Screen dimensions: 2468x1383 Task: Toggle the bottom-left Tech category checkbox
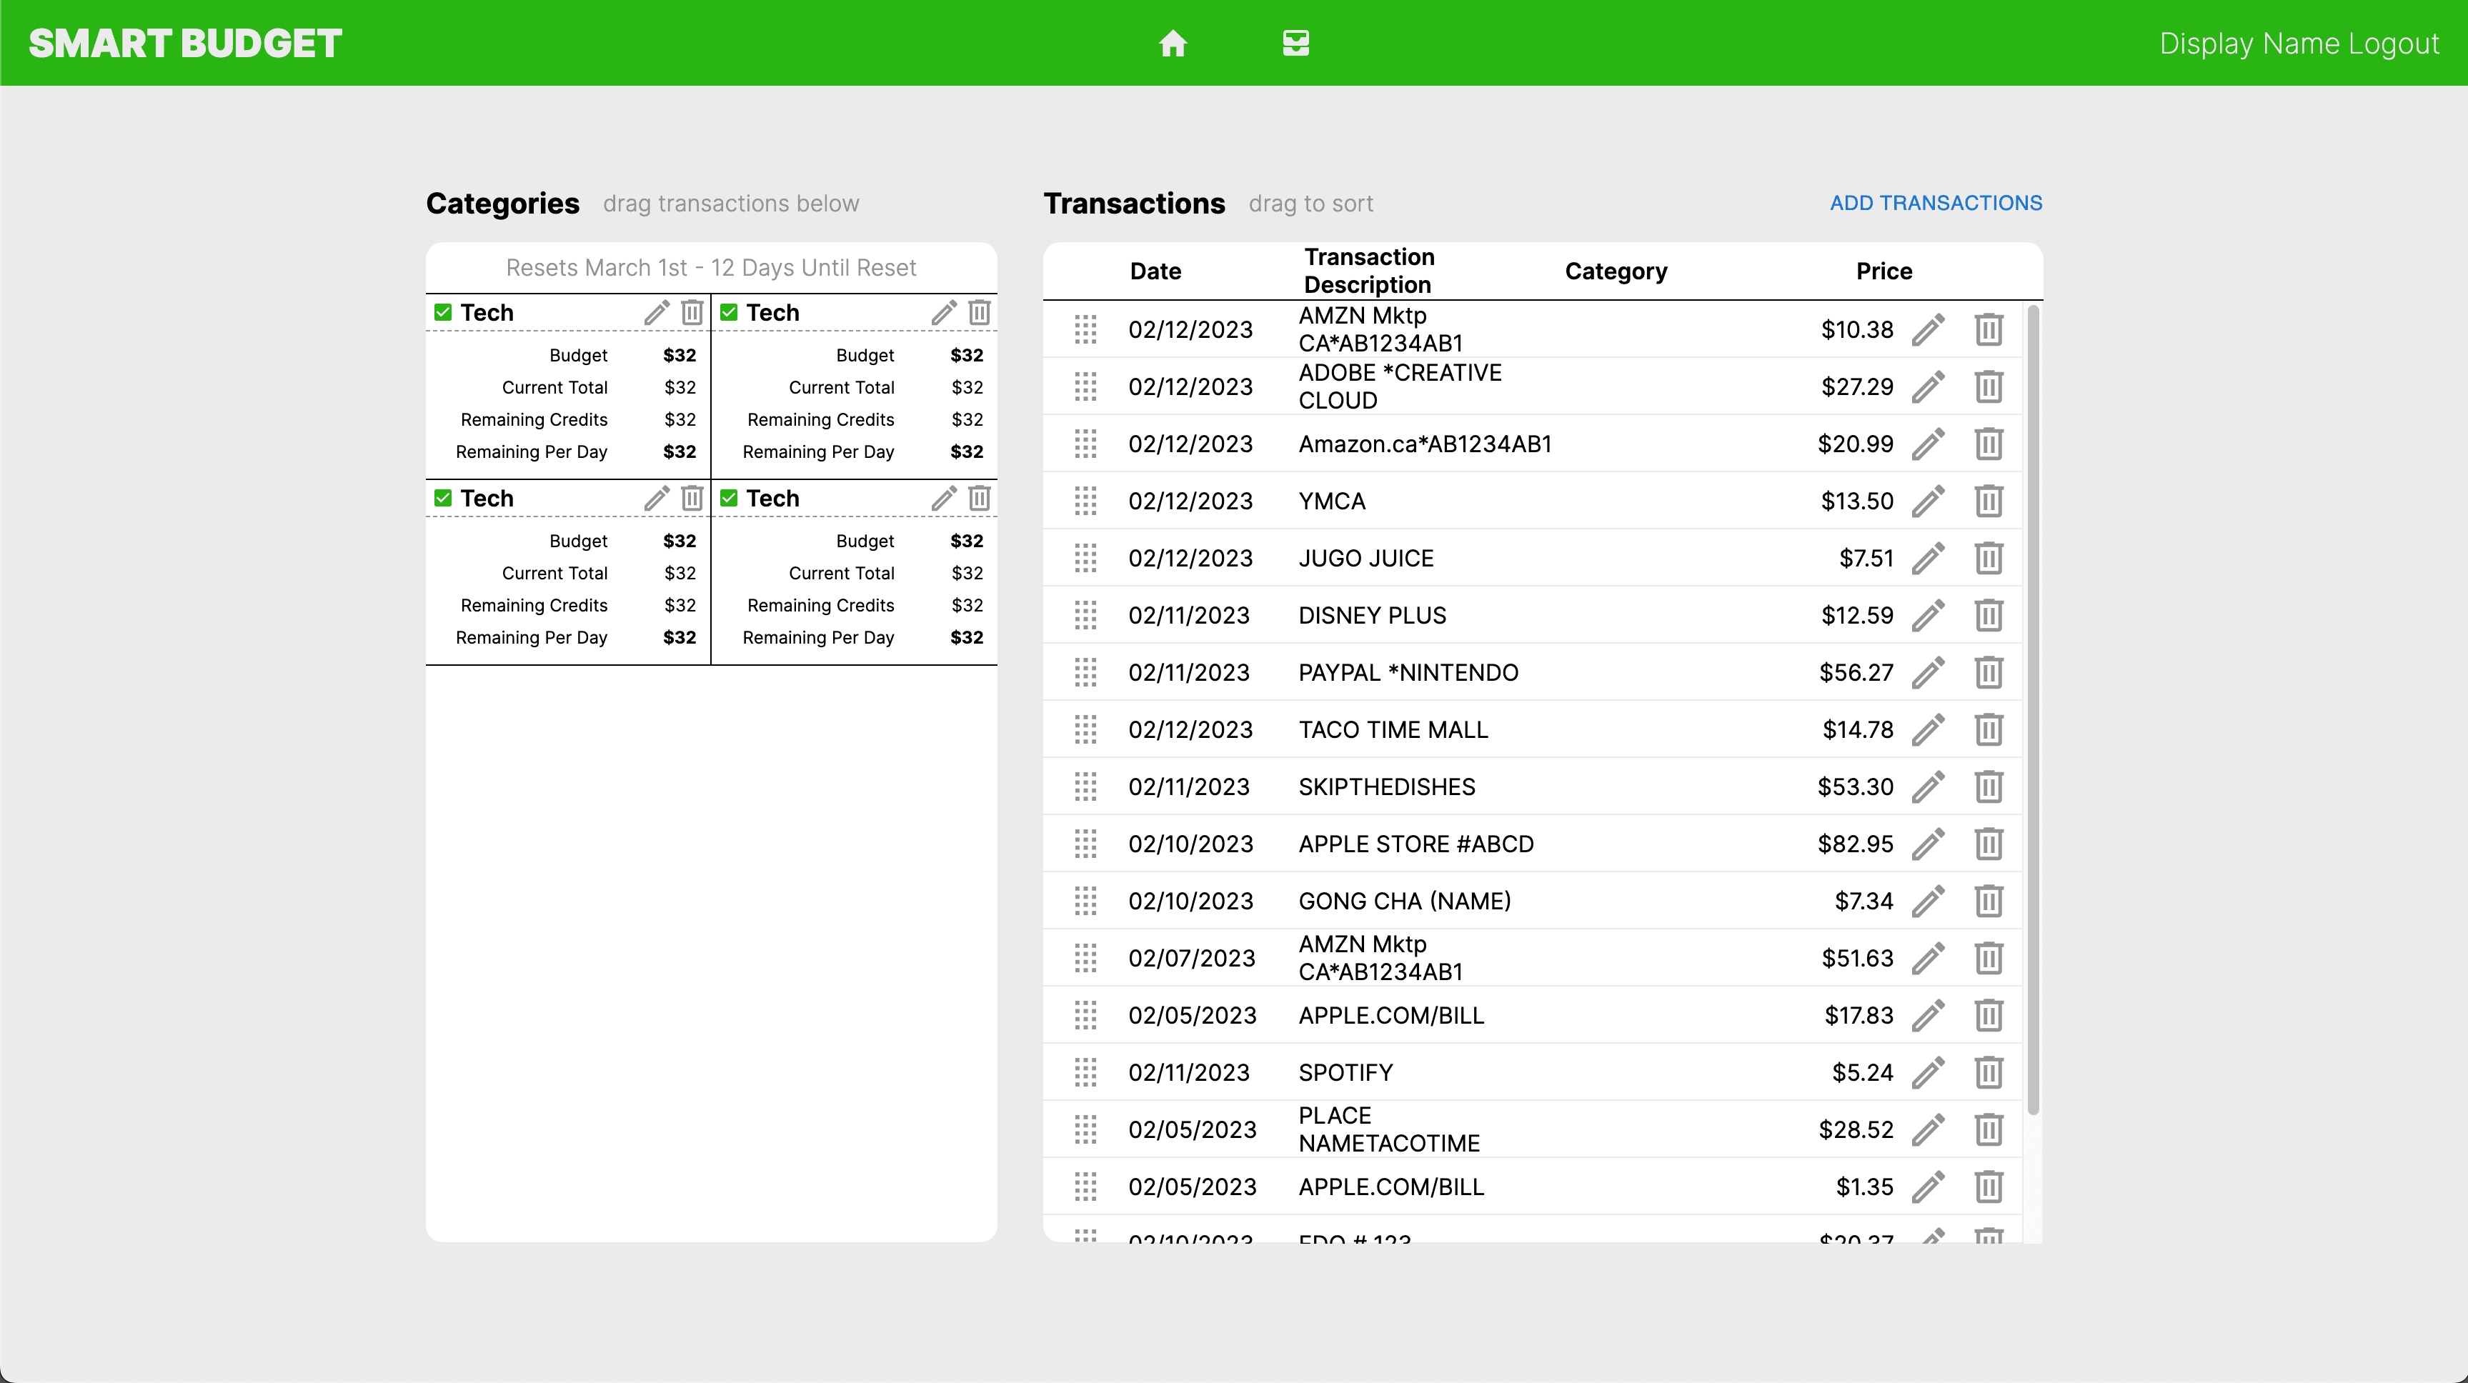[444, 499]
